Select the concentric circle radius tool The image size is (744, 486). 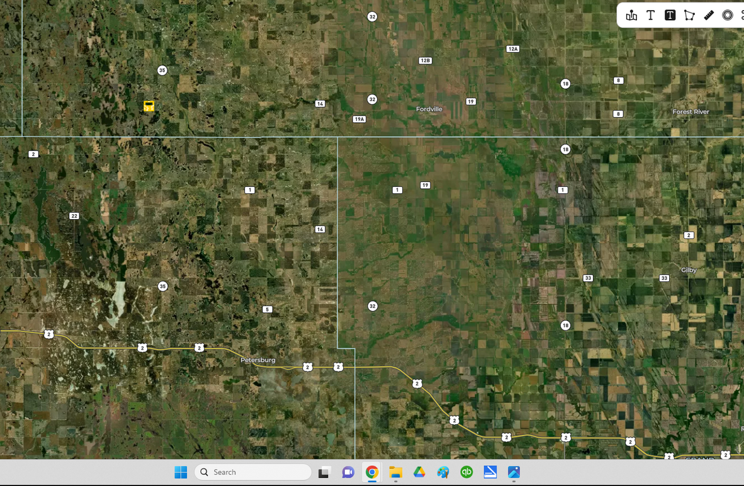coord(728,15)
